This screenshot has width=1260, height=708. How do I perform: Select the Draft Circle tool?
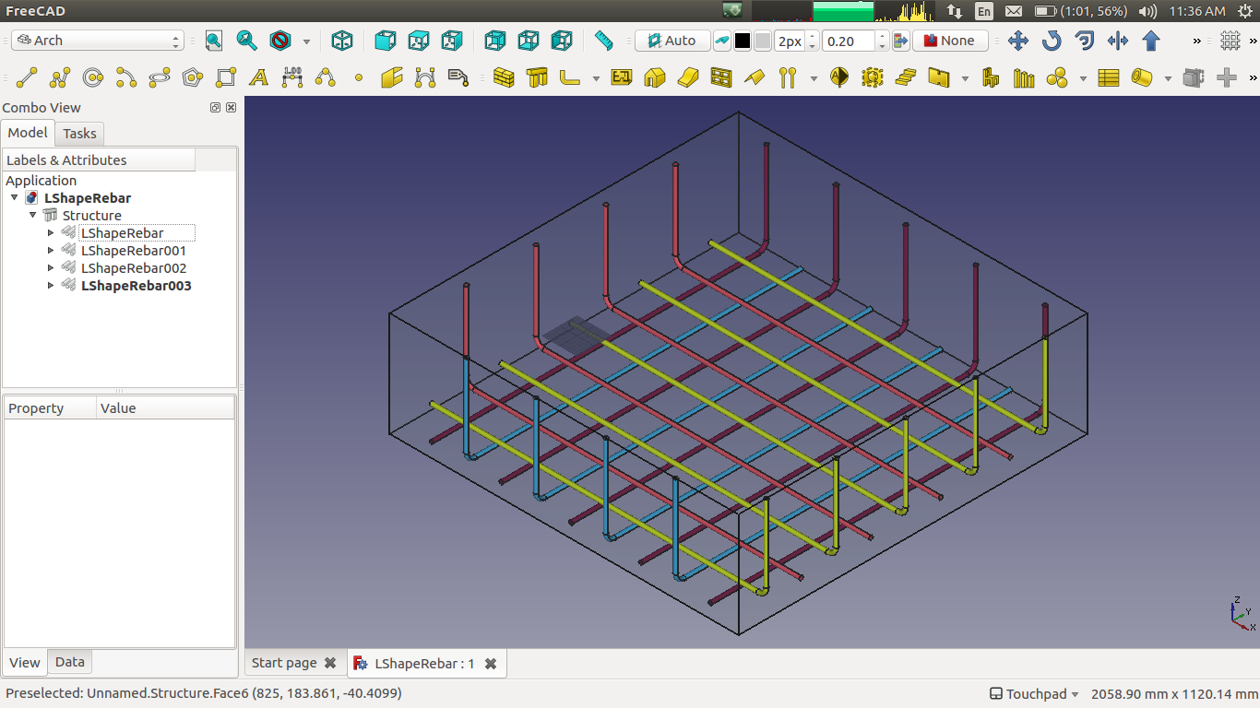93,77
